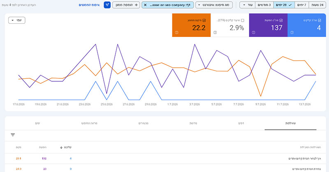Open query row איך לבחור חברת קידום אתרים

pos(165,158)
